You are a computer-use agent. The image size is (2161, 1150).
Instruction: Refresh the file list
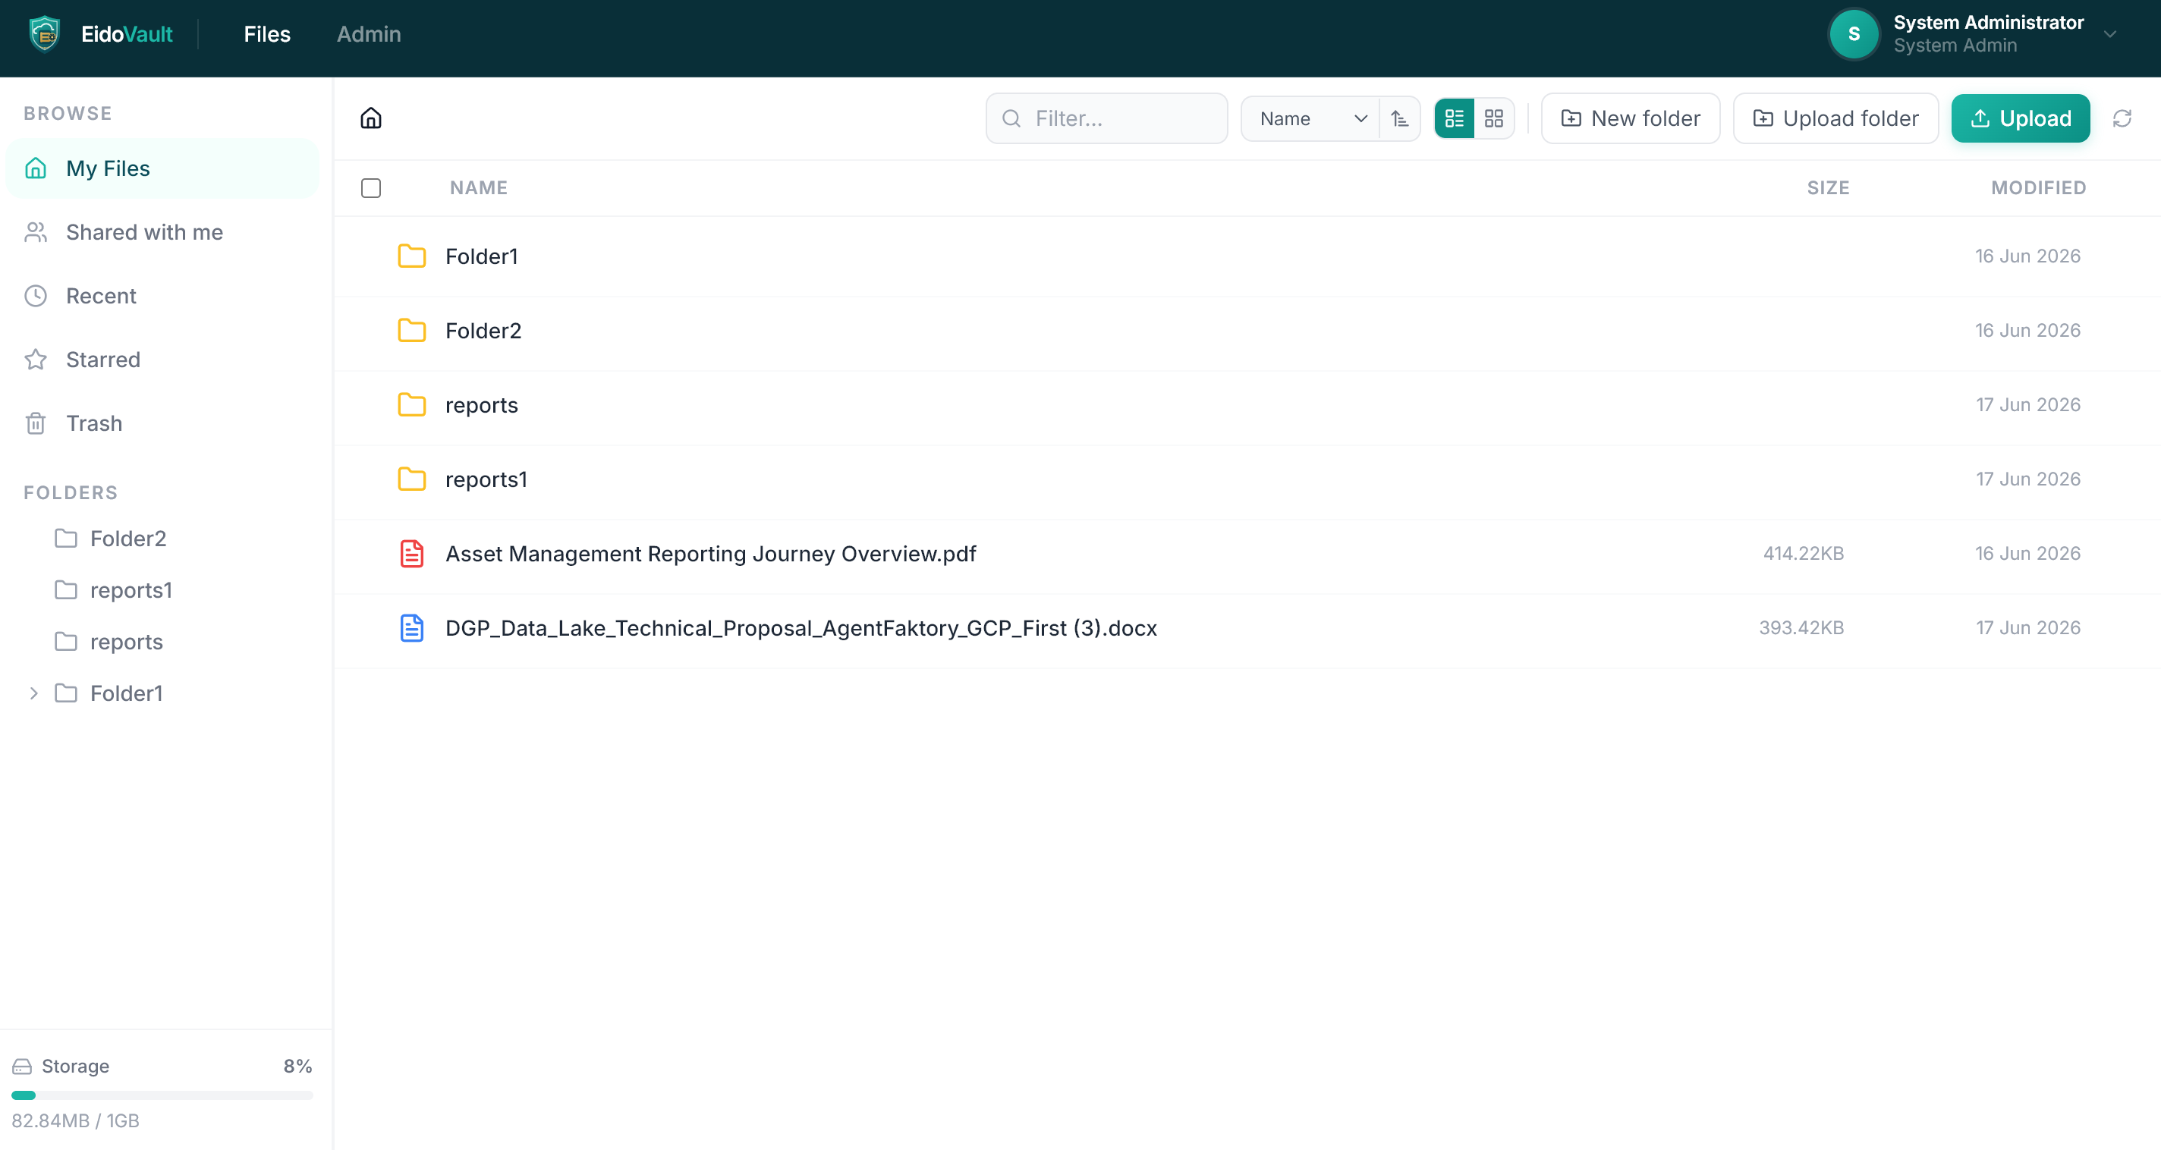2122,118
